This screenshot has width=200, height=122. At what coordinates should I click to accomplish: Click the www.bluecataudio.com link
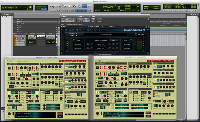click(105, 54)
